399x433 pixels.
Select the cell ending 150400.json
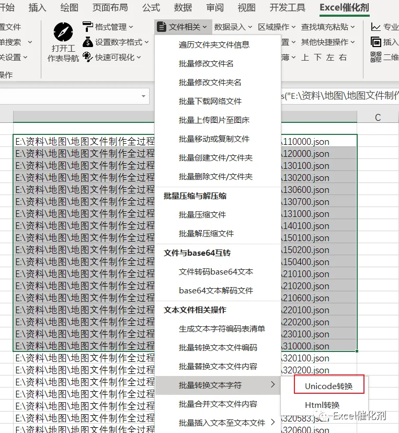pos(185,262)
